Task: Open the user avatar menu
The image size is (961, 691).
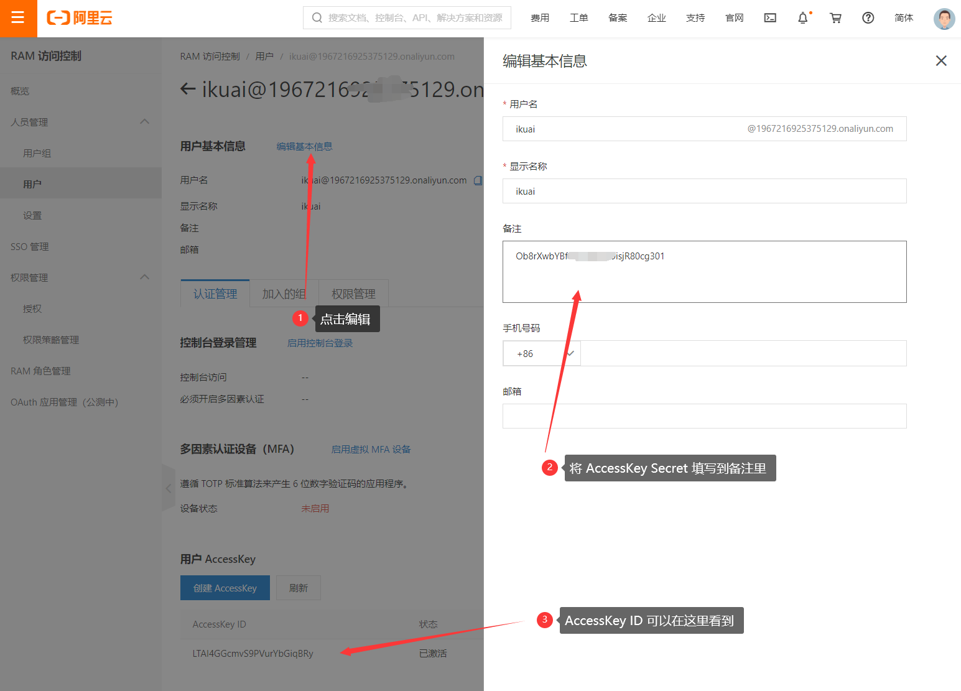Action: pos(944,19)
